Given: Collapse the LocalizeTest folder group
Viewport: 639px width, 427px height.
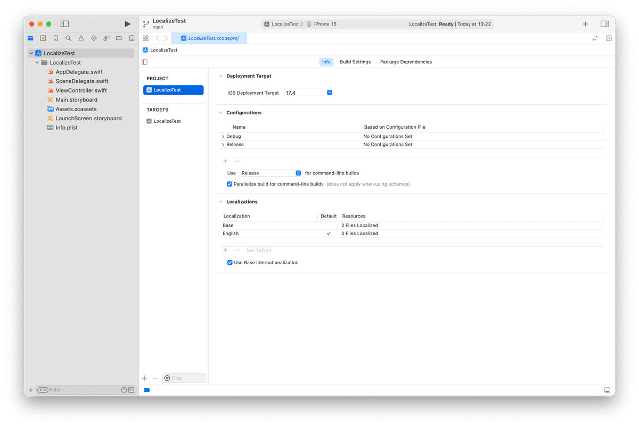Looking at the screenshot, I should click(37, 63).
